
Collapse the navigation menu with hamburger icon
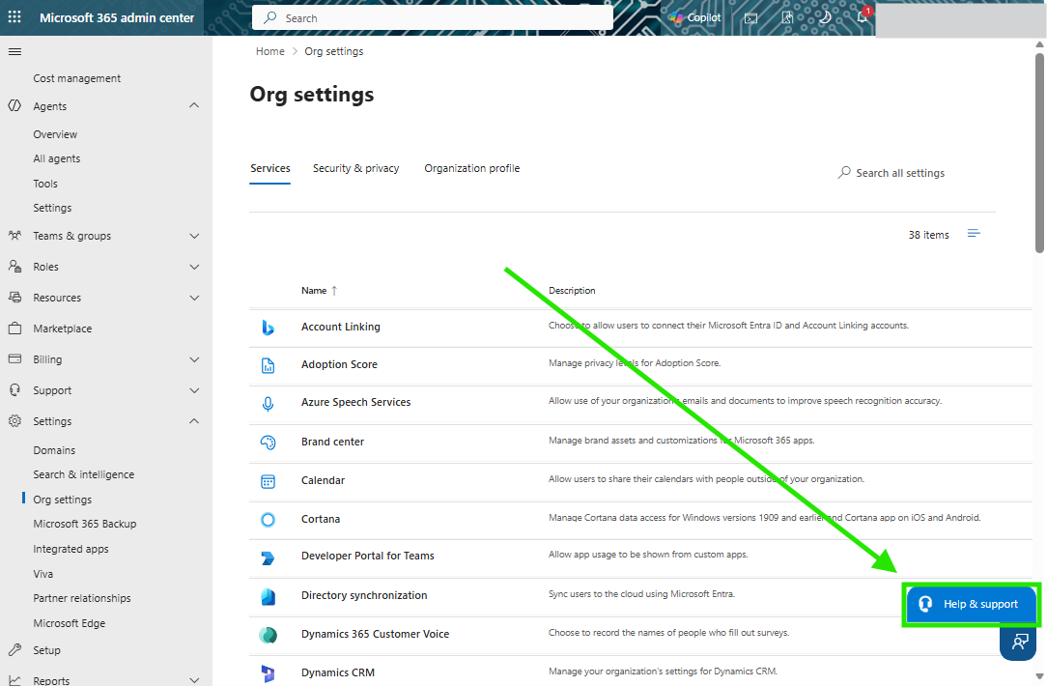click(x=14, y=51)
